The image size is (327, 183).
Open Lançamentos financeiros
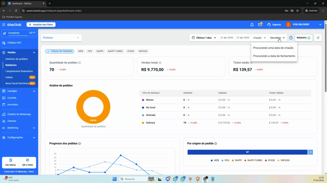click(x=19, y=71)
